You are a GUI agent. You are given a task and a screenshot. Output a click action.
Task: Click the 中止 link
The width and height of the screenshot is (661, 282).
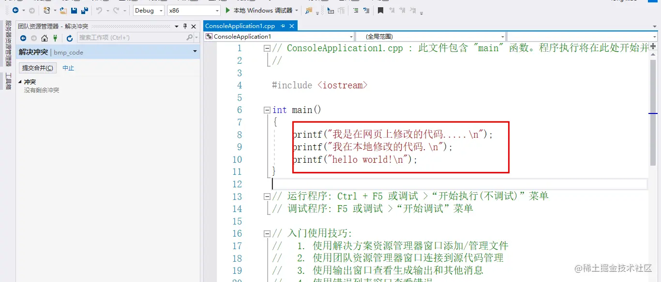68,68
